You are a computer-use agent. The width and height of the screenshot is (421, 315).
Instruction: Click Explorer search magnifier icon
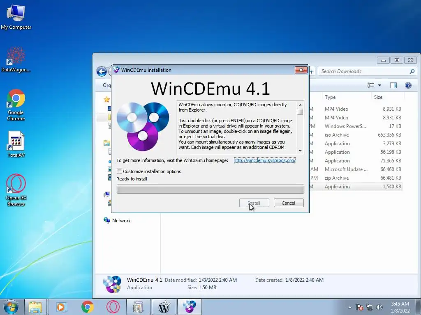(412, 71)
